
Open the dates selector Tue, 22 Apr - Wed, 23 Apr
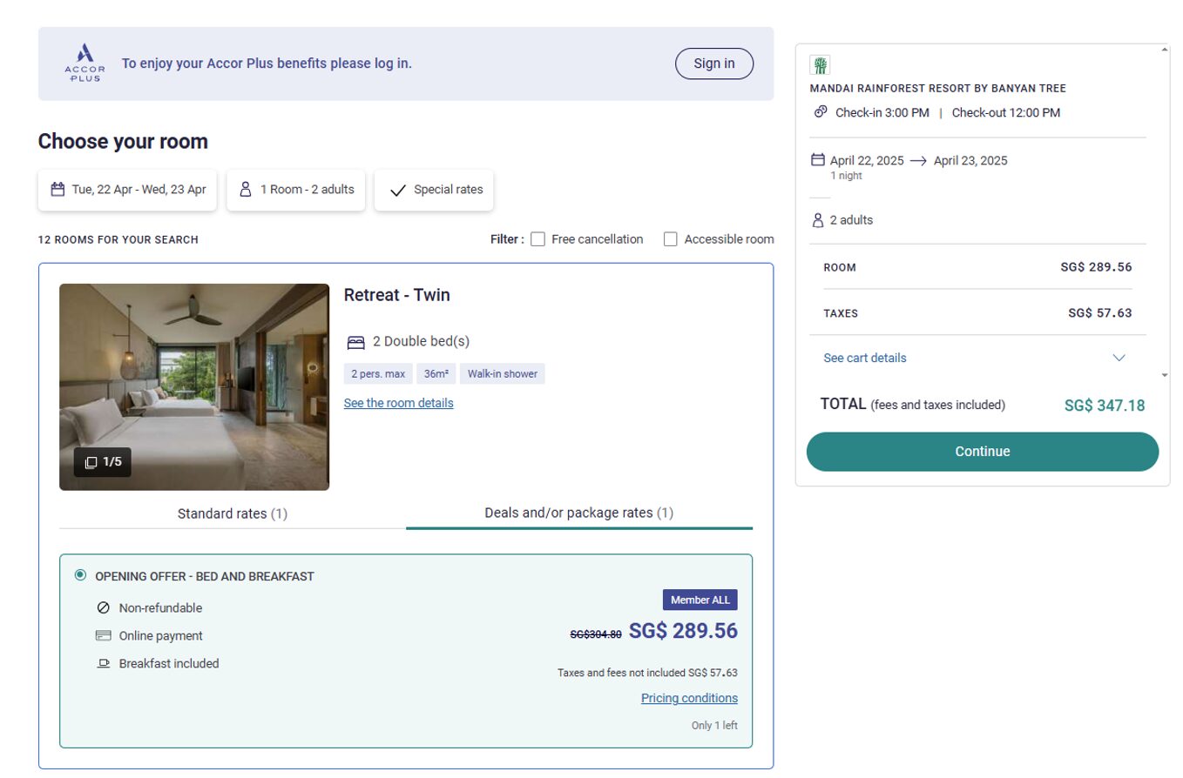pos(128,190)
